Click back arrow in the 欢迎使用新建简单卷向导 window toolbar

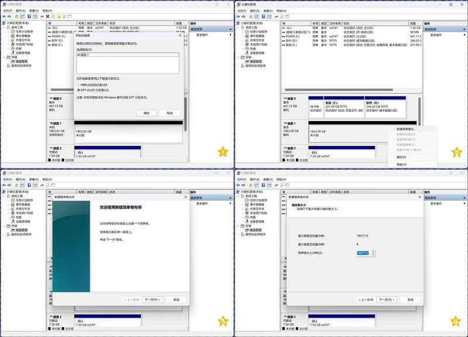pos(4,185)
